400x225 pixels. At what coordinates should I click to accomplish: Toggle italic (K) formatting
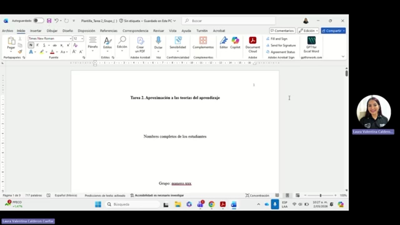pos(37,45)
